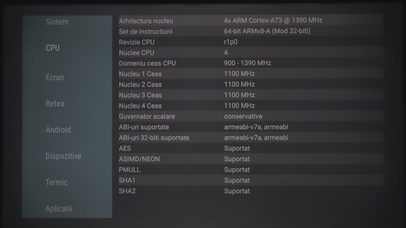
Task: Click the SHA2 support row
Action: (x=250, y=191)
